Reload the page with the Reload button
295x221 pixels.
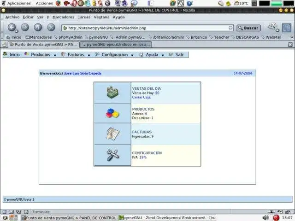coord(38,28)
